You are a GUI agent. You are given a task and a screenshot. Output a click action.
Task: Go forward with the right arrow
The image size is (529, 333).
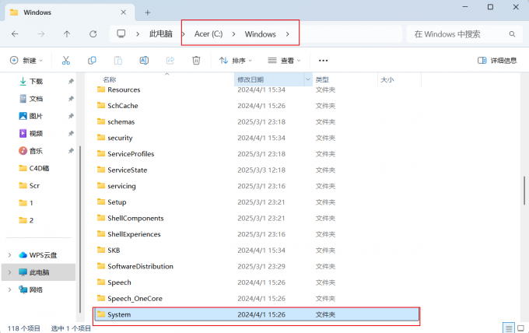[40, 34]
